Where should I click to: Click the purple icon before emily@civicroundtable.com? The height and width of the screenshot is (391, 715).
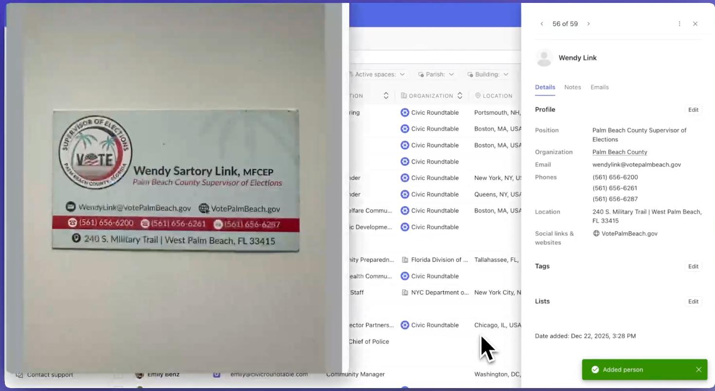(217, 374)
